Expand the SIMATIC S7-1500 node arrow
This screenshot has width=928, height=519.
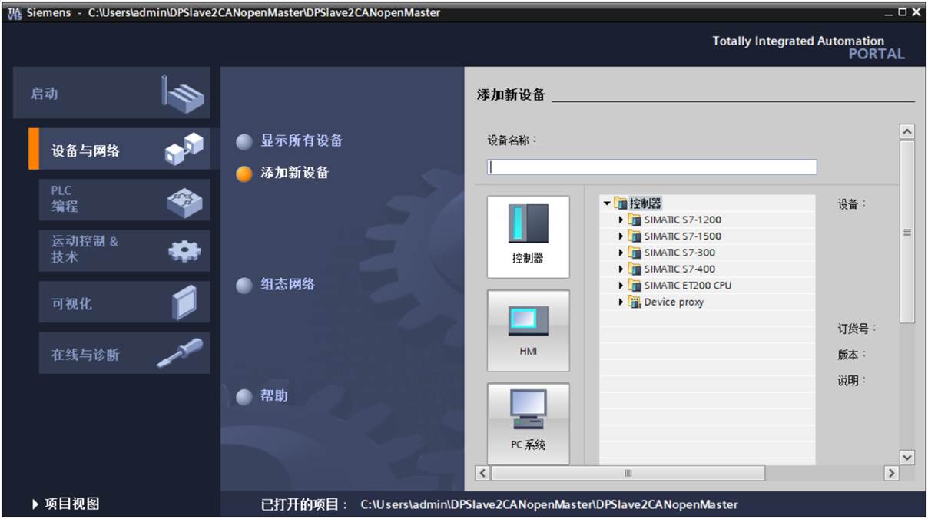tap(621, 236)
